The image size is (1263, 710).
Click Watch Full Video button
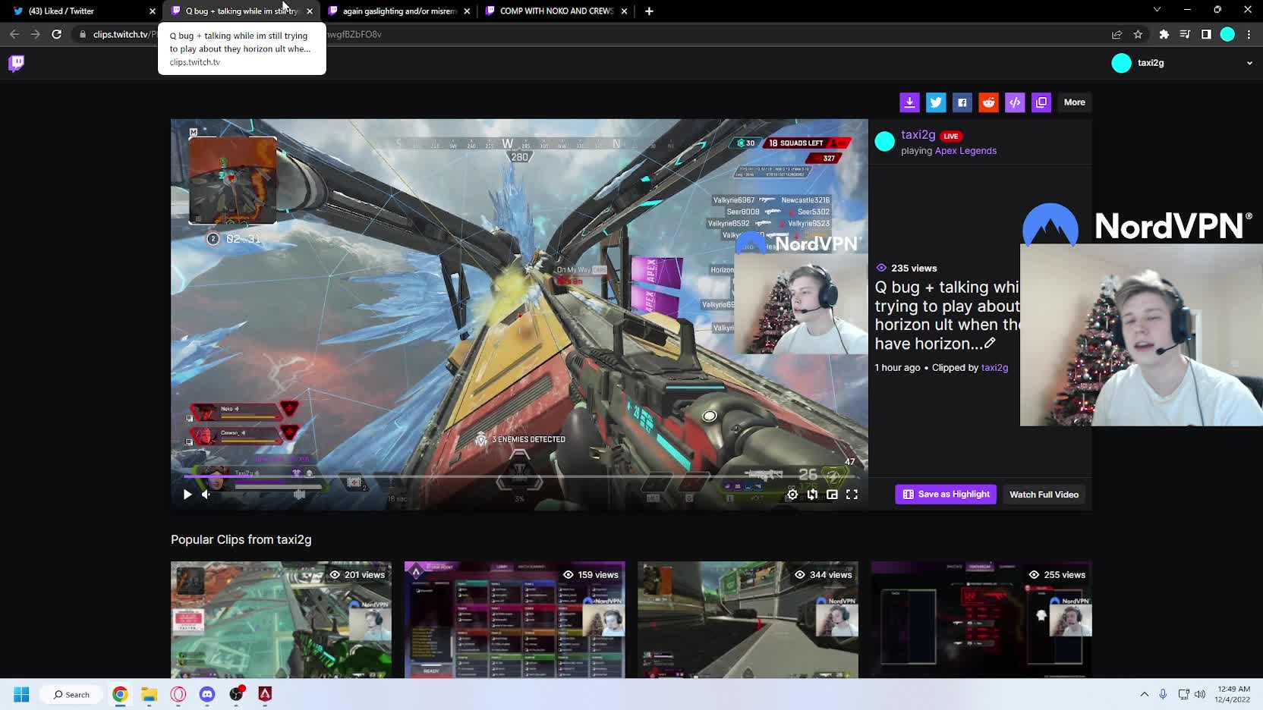pyautogui.click(x=1044, y=495)
